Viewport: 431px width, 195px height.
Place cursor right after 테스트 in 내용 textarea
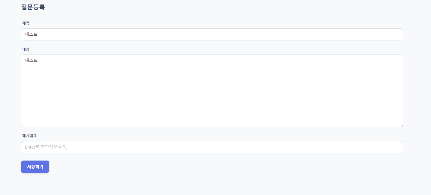coord(38,60)
